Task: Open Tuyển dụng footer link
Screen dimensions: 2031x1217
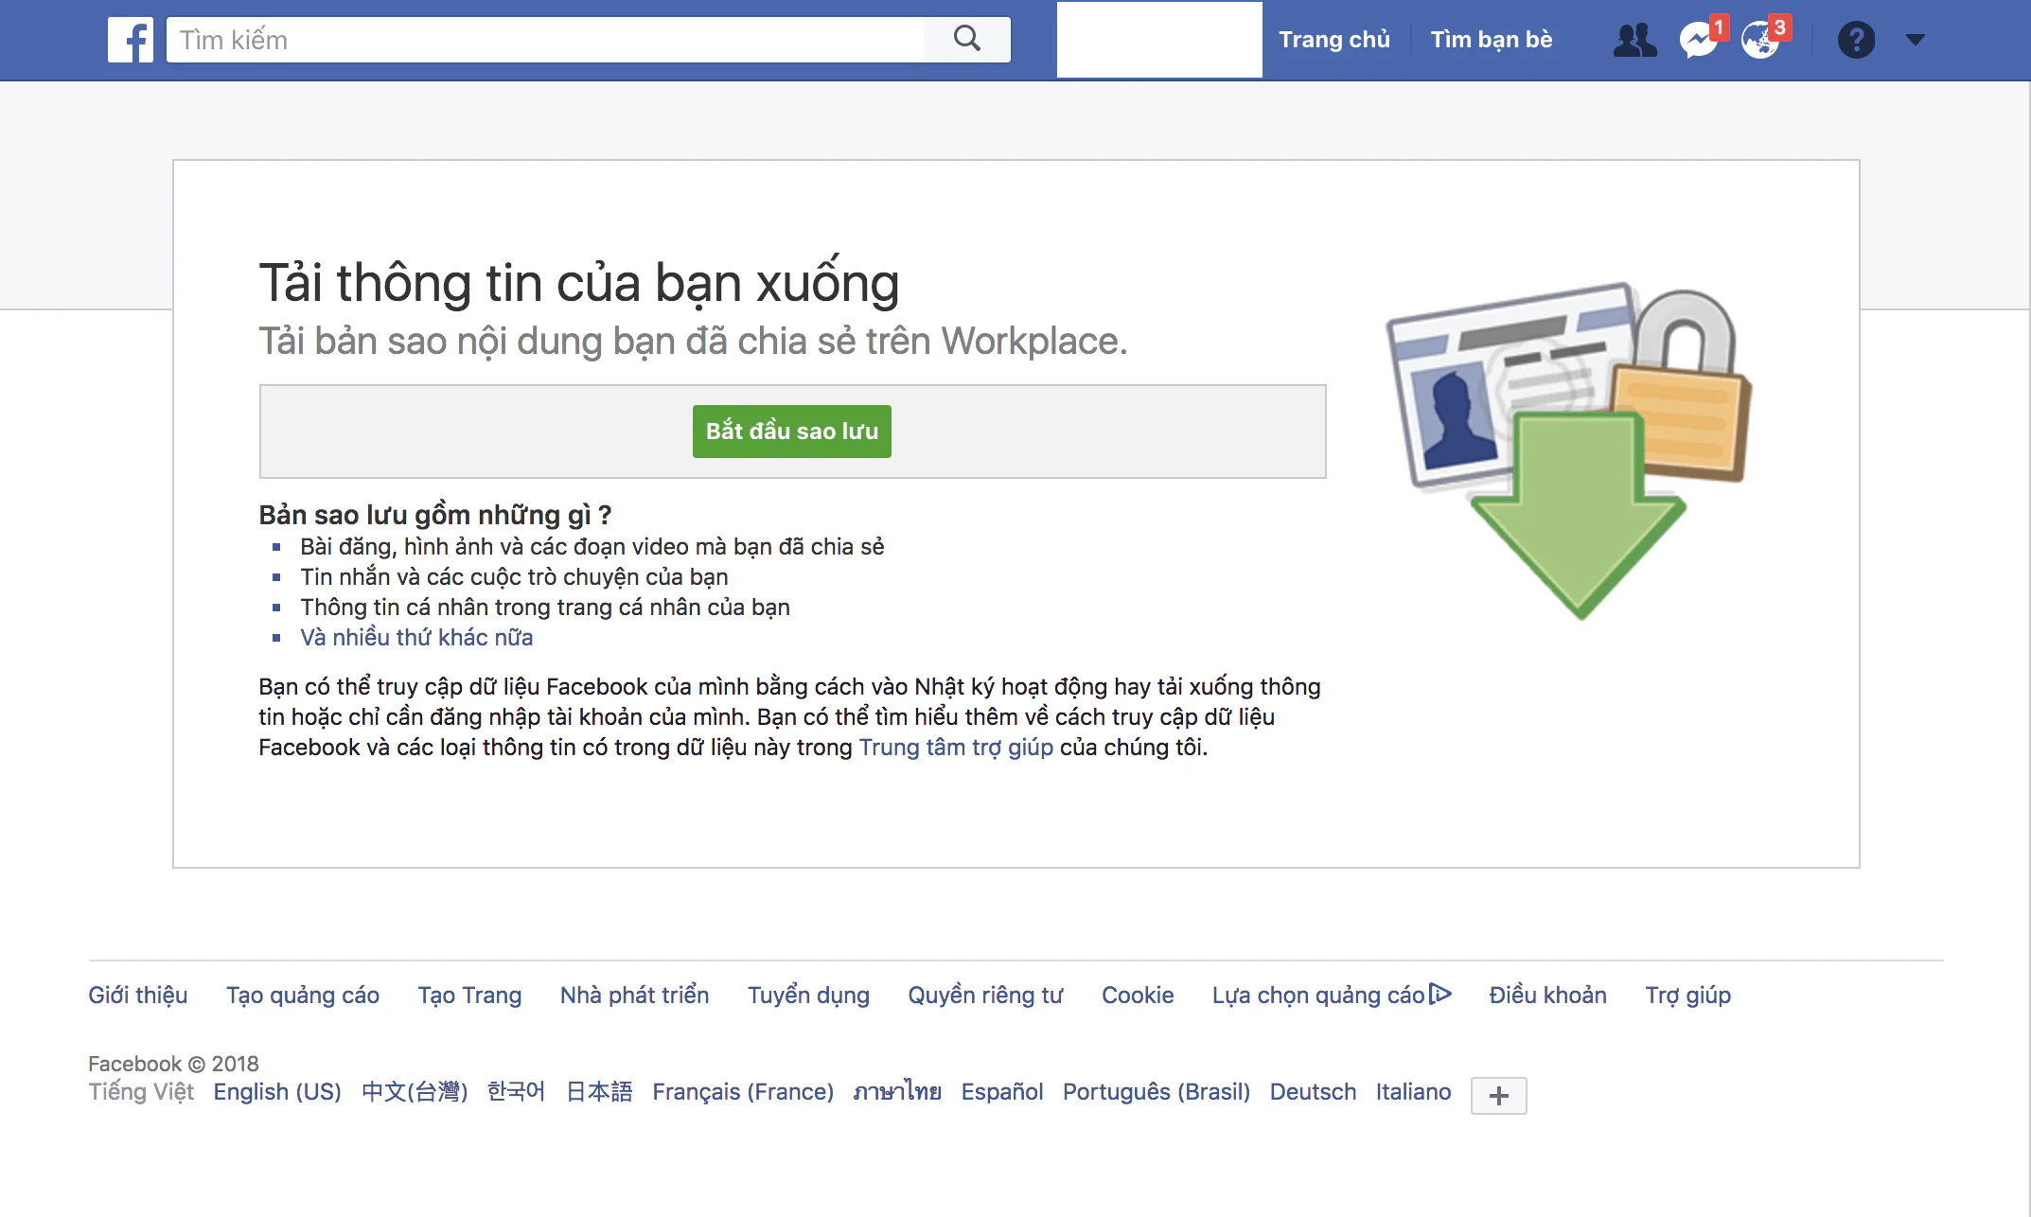Action: 808,996
